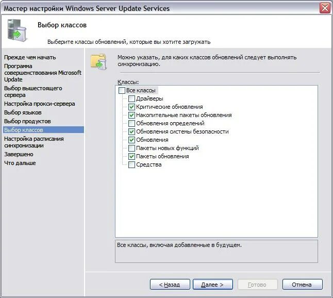Viewport: 333px width, 298px height.
Task: Go to 'Прежде чем начать' step
Action: coord(30,57)
